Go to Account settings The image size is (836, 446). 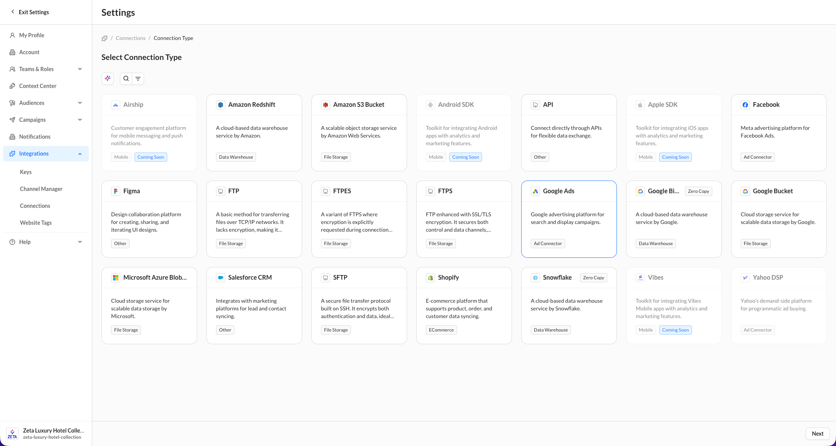coord(46,52)
